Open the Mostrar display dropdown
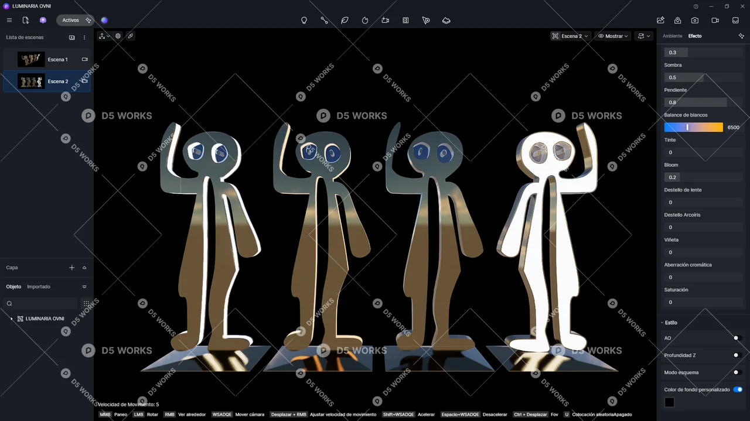This screenshot has width=750, height=421. [x=613, y=36]
